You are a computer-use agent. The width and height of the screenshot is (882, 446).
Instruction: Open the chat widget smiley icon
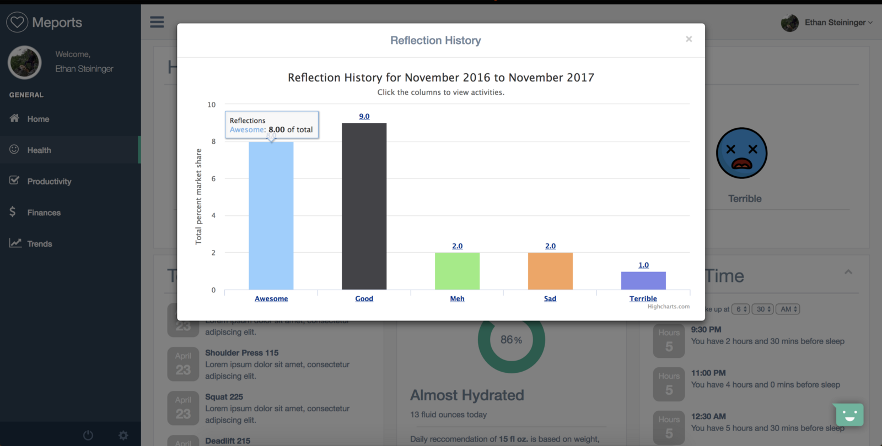pyautogui.click(x=849, y=415)
